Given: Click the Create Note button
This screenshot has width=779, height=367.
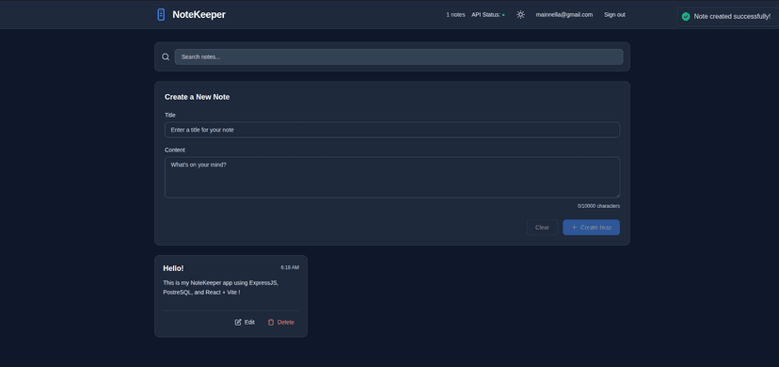Looking at the screenshot, I should click(591, 228).
